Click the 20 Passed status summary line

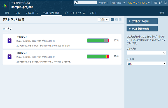(x=43, y=46)
